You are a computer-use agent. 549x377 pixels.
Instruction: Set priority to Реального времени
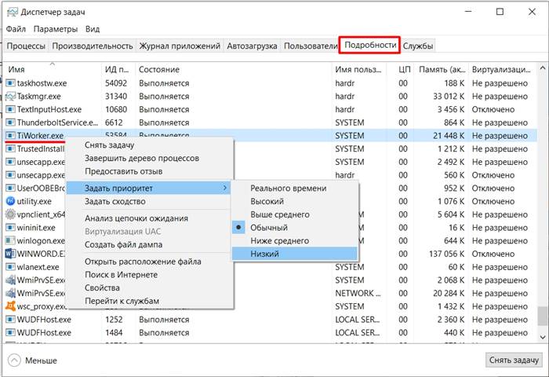tap(294, 188)
